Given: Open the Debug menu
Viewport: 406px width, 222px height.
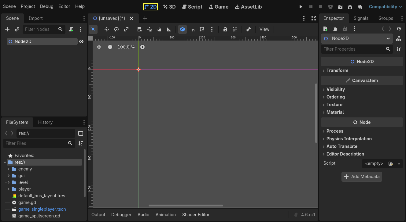Looking at the screenshot, I should point(46,6).
